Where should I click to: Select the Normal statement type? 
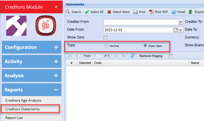(106, 45)
